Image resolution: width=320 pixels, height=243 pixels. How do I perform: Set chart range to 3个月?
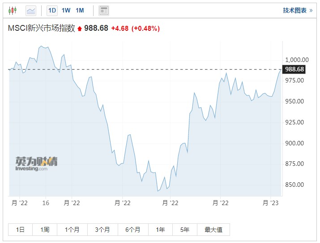pyautogui.click(x=102, y=230)
